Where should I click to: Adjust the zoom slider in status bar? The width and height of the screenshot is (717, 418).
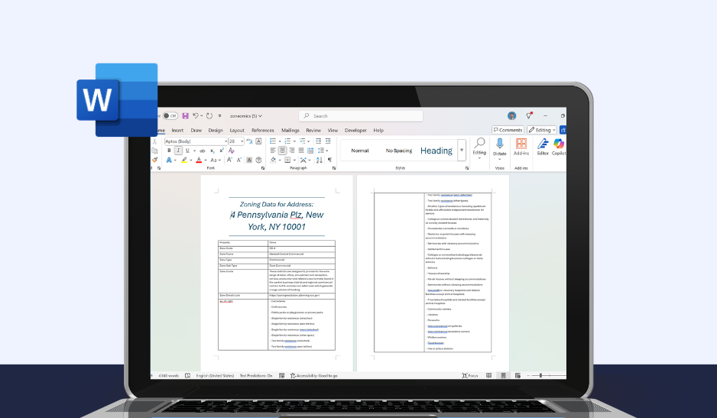point(540,376)
